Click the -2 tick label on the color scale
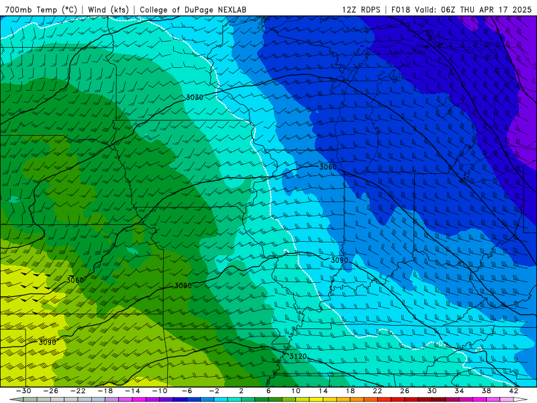537x403 pixels. (213, 391)
